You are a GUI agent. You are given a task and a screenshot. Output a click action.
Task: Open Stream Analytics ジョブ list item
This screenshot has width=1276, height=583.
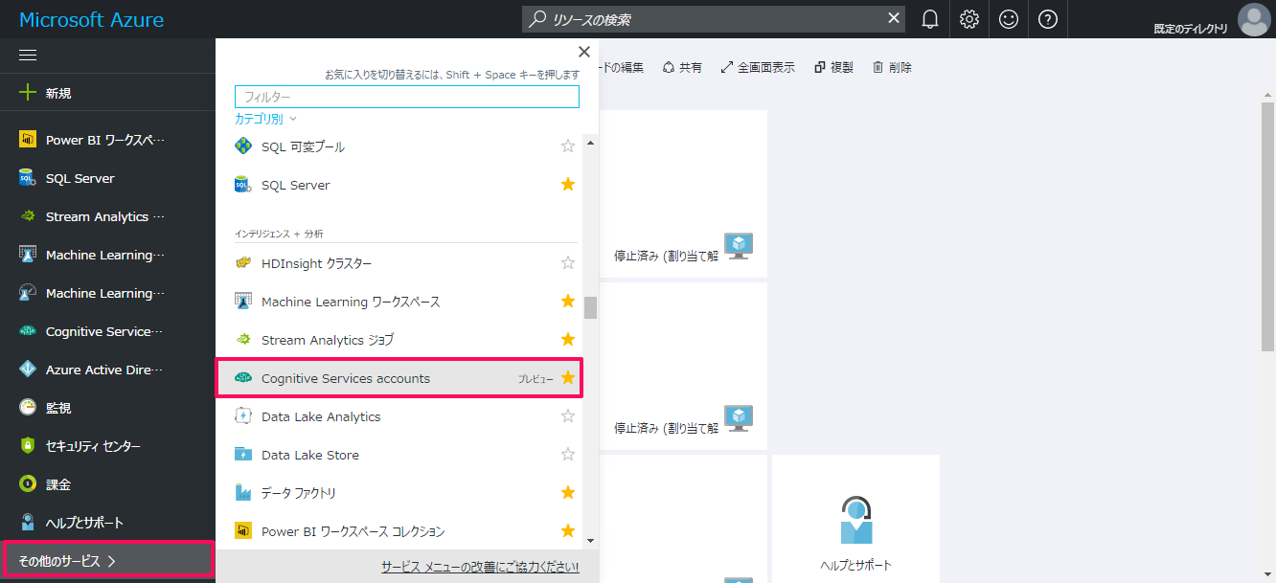(x=399, y=340)
